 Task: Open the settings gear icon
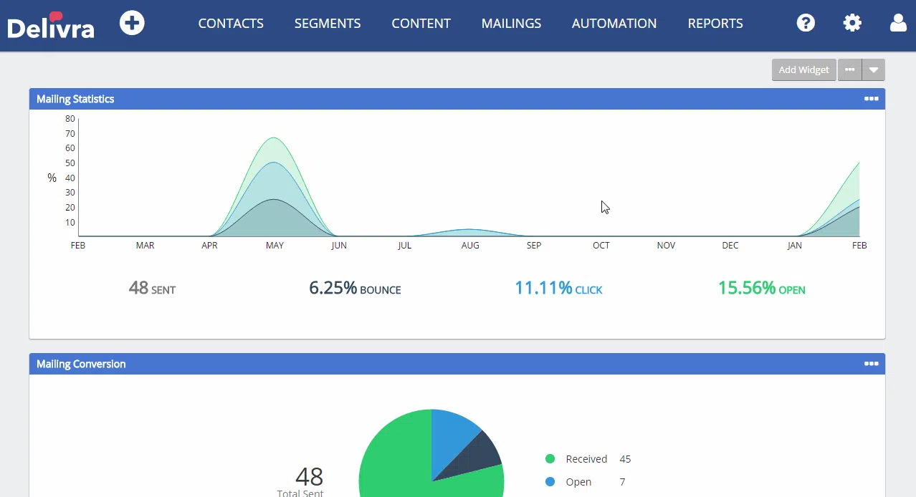point(852,23)
